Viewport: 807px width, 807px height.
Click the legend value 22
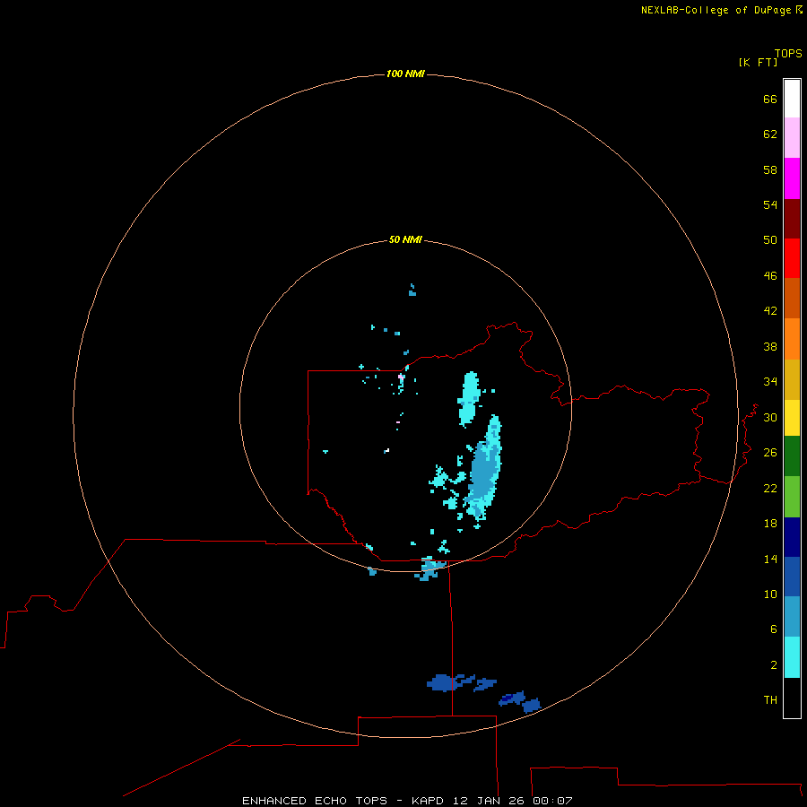pos(770,488)
